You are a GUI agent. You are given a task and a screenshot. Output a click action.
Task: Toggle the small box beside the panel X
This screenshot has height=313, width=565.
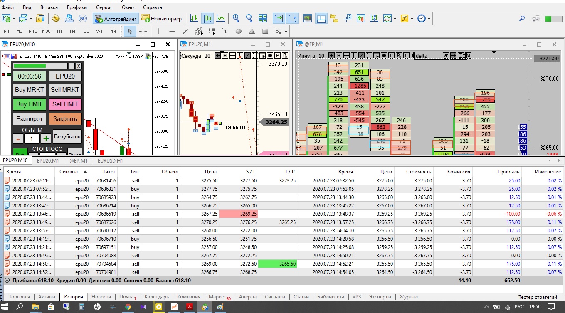point(72,66)
